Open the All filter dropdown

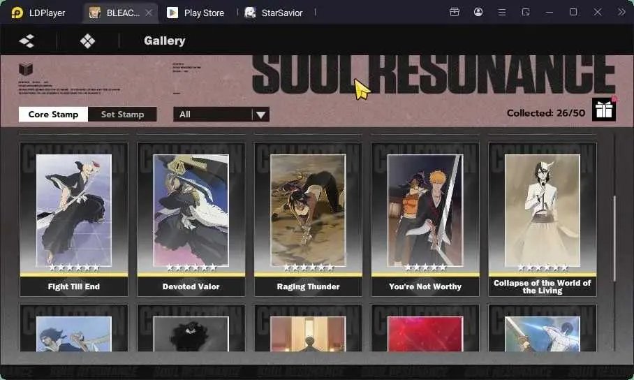click(x=221, y=115)
